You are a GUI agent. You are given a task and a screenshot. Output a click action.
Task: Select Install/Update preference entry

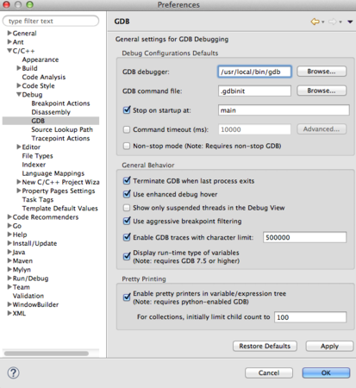34,243
